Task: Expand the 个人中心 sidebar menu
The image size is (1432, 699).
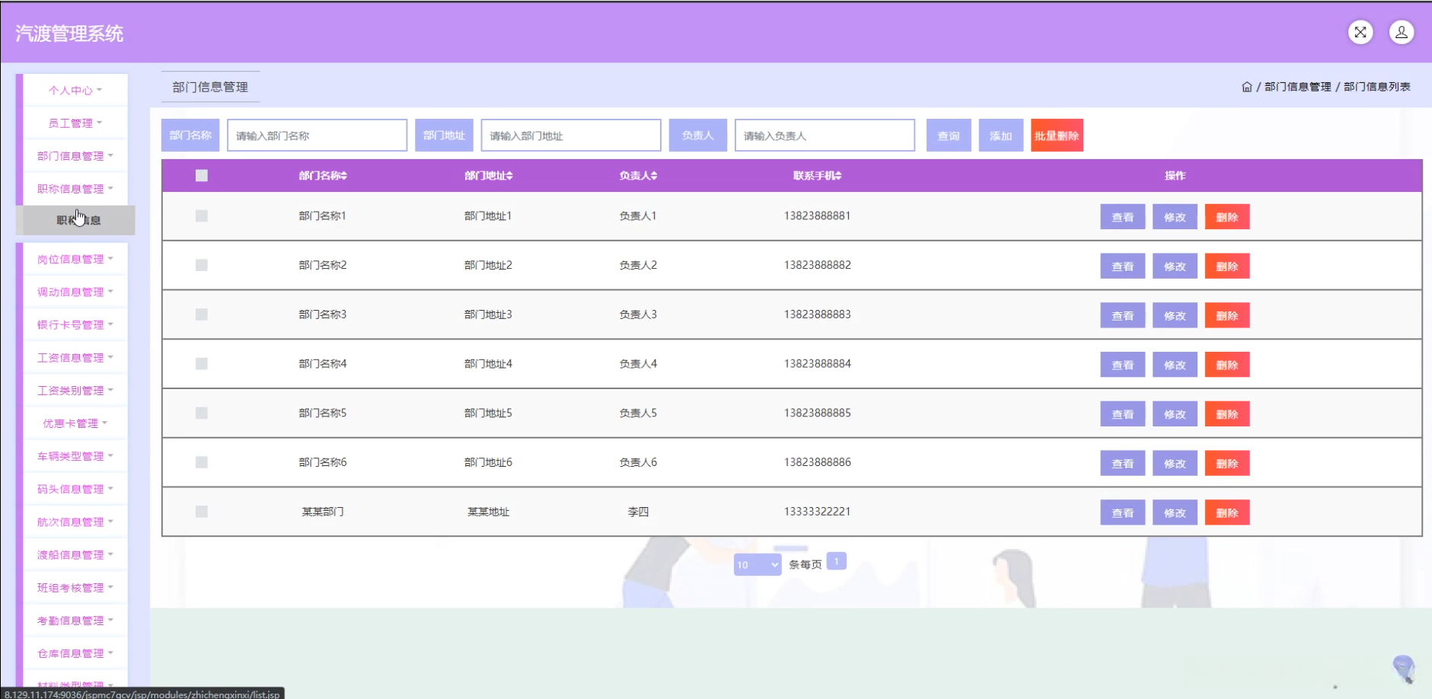Action: pos(75,90)
